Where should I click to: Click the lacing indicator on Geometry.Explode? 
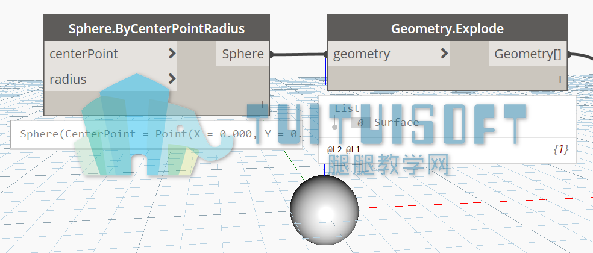click(560, 80)
